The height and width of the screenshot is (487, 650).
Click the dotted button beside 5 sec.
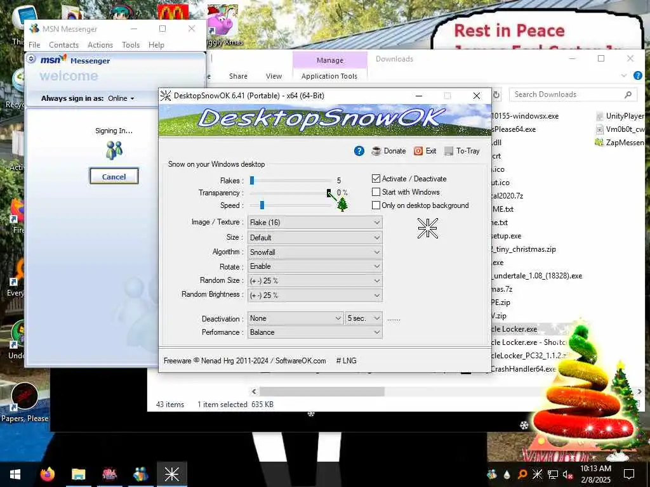click(394, 319)
